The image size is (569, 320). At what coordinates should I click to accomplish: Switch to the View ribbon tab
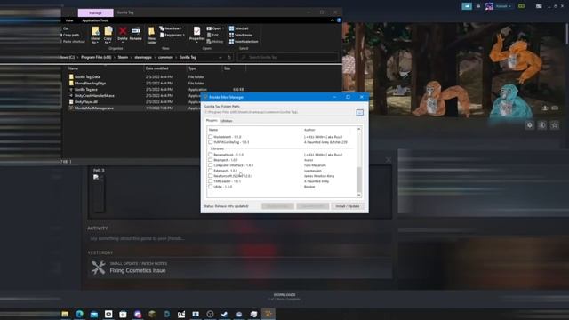(x=69, y=20)
